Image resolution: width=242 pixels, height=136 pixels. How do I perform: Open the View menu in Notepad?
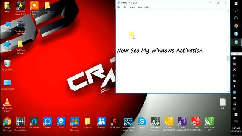point(140,7)
